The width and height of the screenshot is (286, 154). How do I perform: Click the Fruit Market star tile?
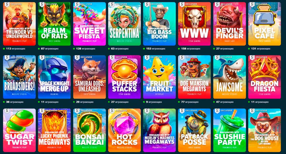(x=159, y=77)
